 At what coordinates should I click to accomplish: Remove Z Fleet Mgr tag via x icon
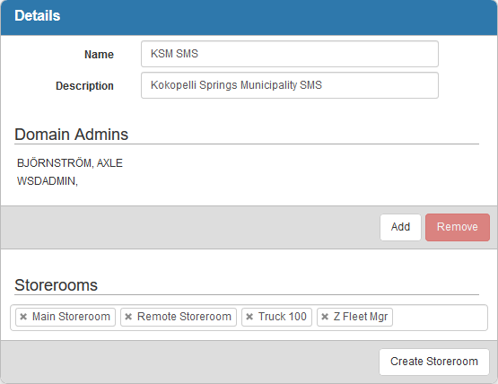pos(325,317)
